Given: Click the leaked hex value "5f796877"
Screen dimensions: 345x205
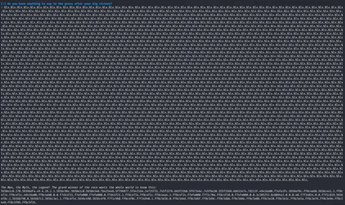Looking at the screenshot, I should [x=141, y=191].
